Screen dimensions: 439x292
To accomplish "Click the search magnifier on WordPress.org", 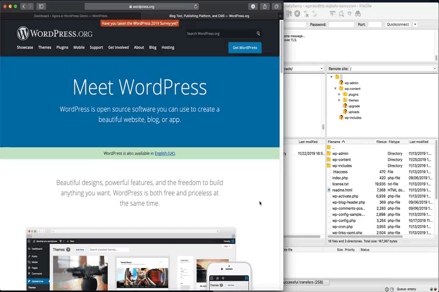I will click(258, 33).
